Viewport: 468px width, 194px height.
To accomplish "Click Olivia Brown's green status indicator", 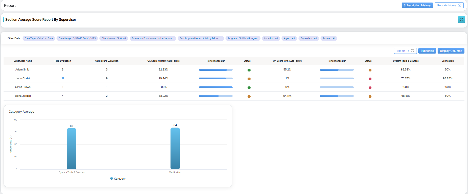I will point(249,88).
